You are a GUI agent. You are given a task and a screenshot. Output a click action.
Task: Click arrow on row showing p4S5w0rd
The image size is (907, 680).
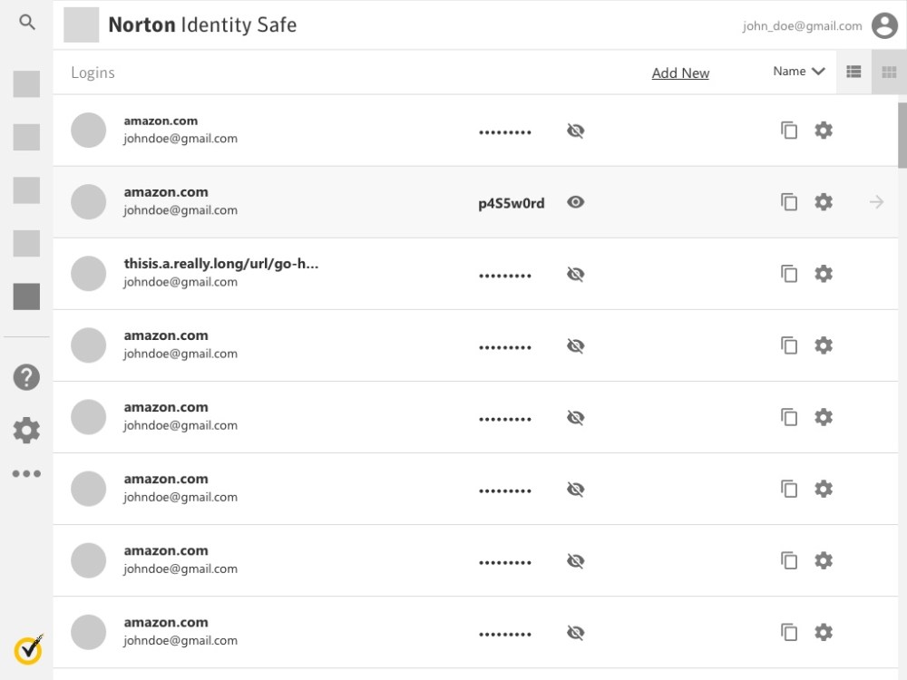(x=876, y=202)
